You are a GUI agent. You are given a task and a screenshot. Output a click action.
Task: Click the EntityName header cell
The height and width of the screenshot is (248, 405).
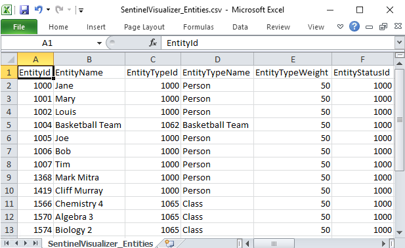[x=89, y=73]
